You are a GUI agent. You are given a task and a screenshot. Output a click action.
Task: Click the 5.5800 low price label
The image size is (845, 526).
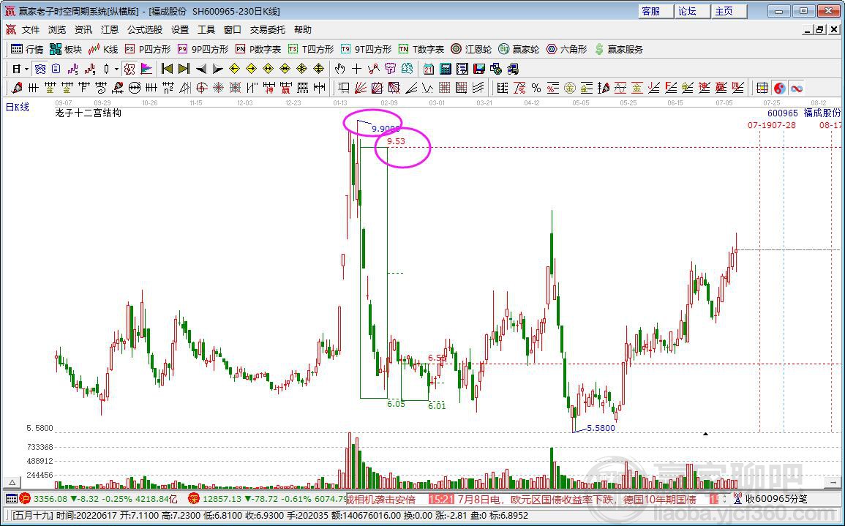601,429
